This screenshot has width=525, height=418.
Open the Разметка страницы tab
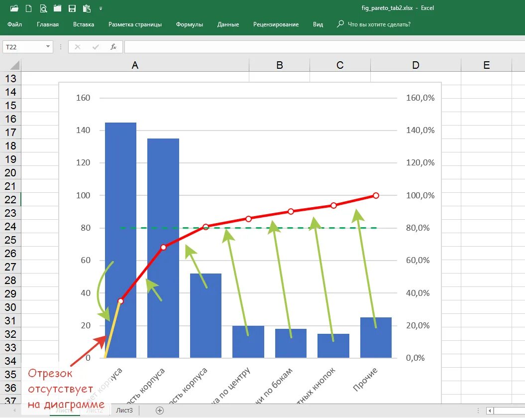click(x=135, y=24)
